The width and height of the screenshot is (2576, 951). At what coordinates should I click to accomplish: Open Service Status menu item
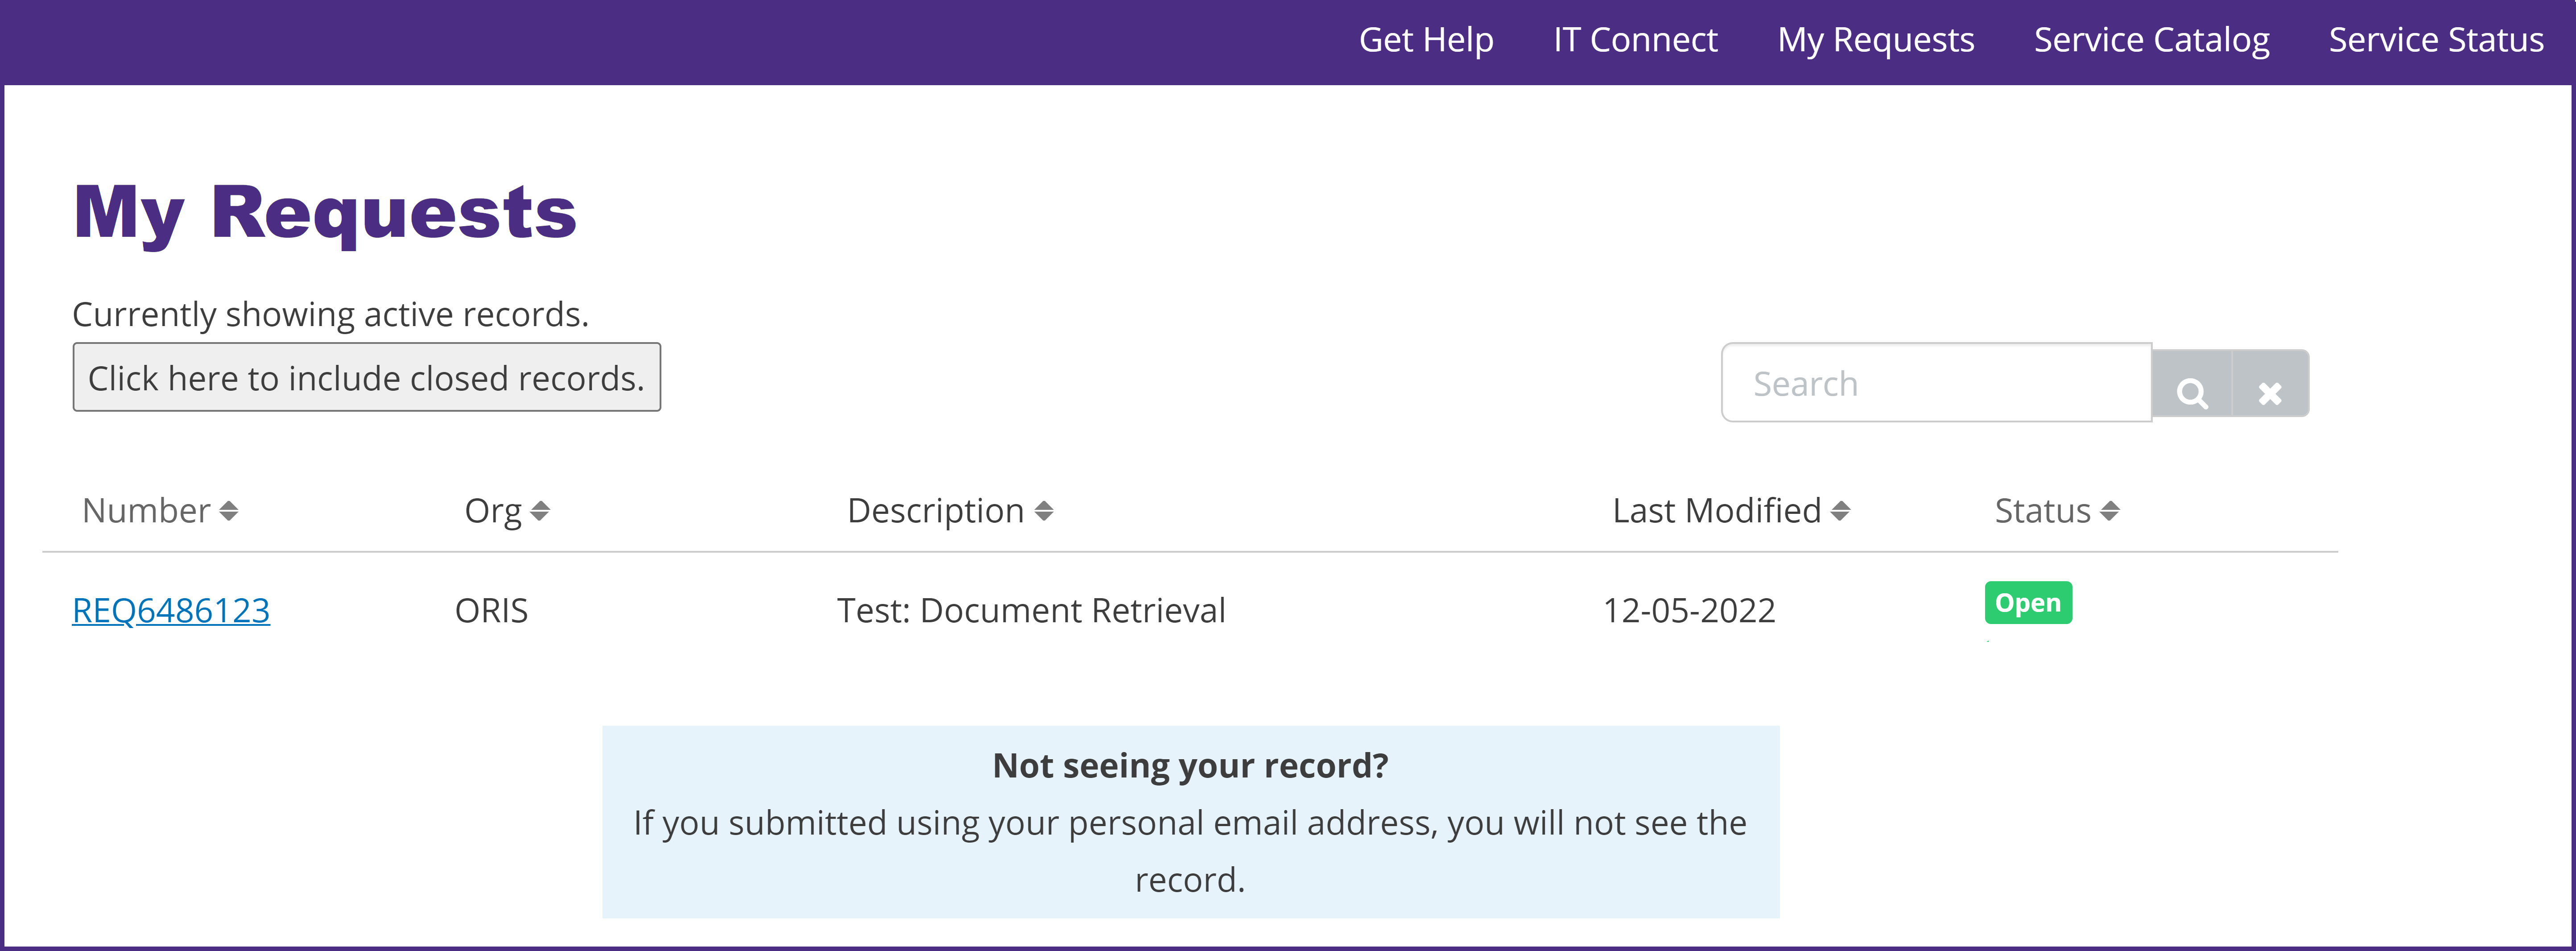point(2436,40)
